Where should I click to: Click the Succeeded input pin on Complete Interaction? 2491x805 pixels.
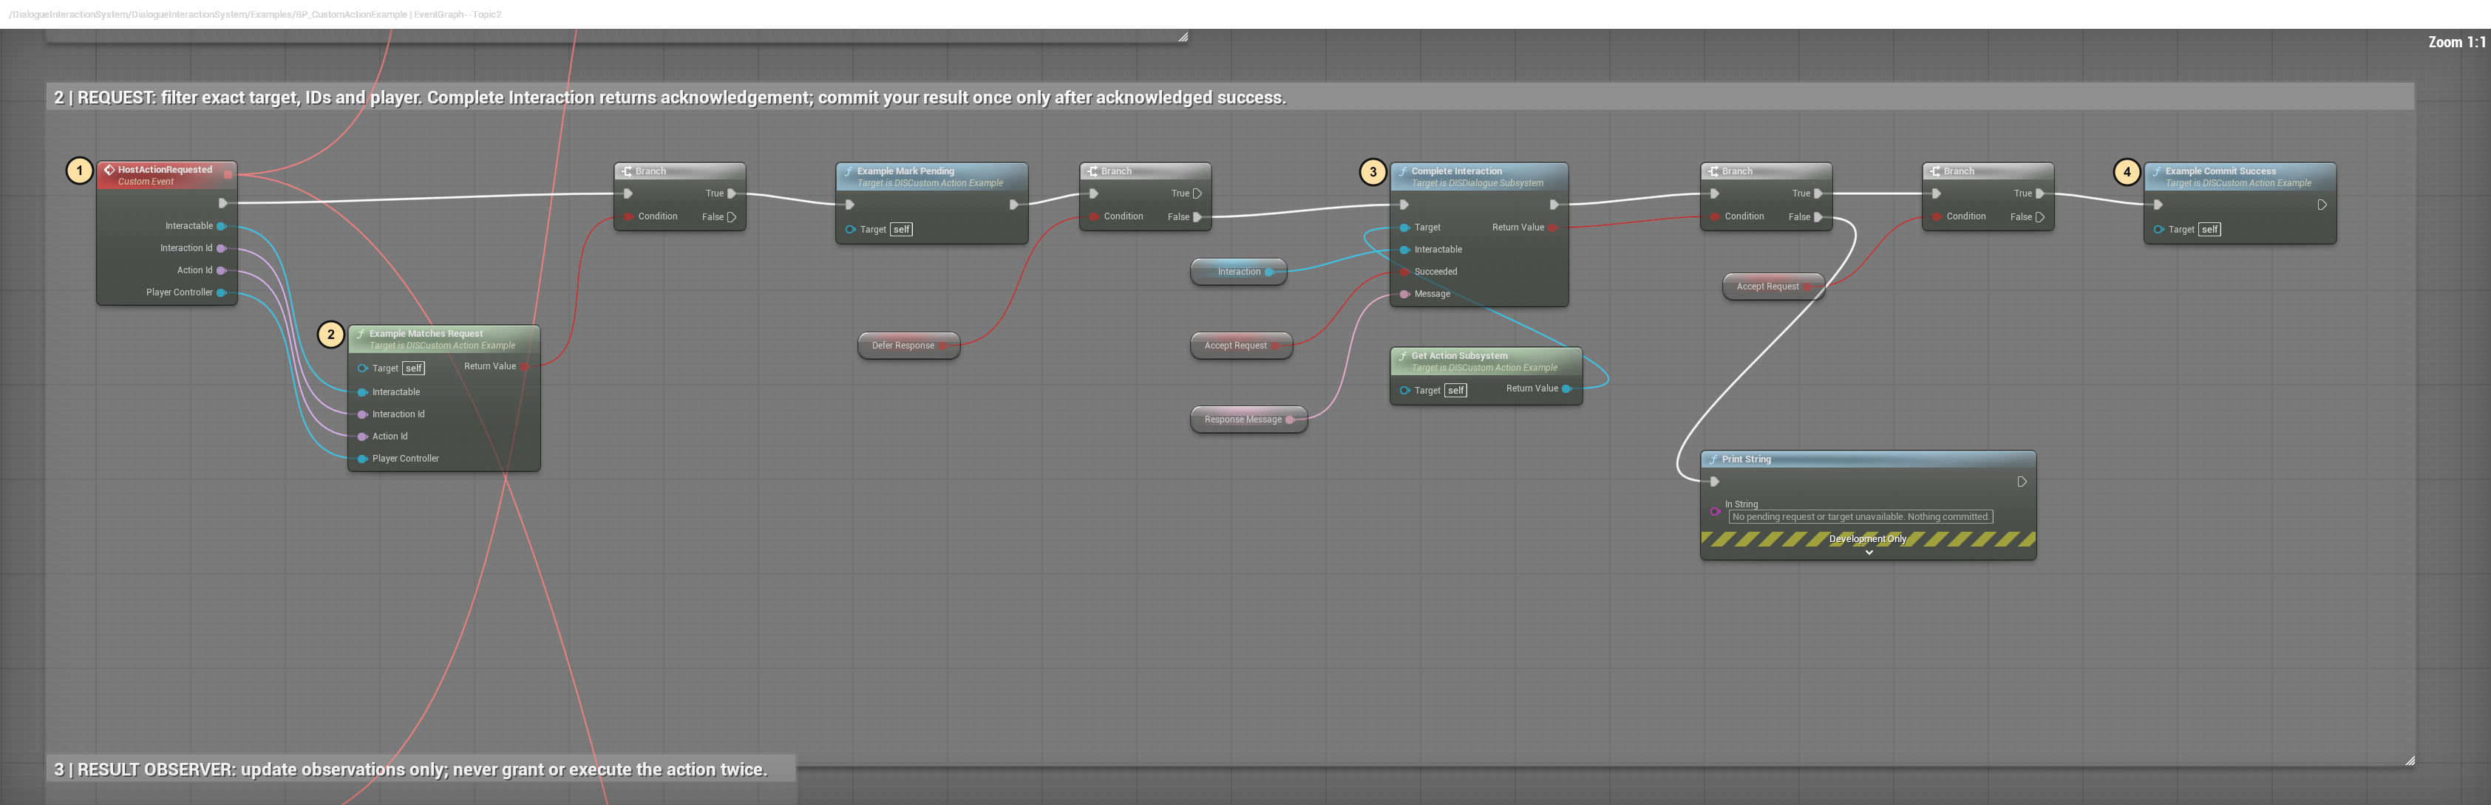pos(1404,273)
